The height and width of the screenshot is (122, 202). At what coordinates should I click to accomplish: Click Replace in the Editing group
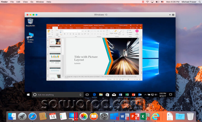(x=130, y=32)
